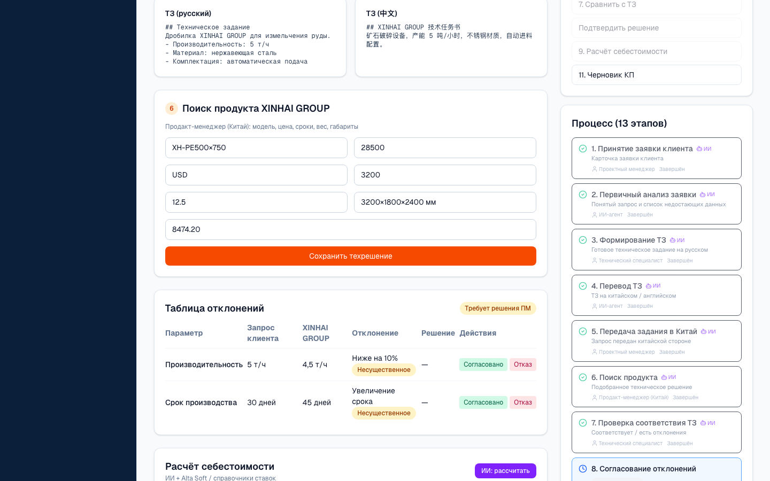
Task: Click the completed check icon for step 5 Передача задания в Китай
Action: [583, 331]
